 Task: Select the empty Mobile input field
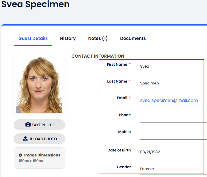coord(173,134)
